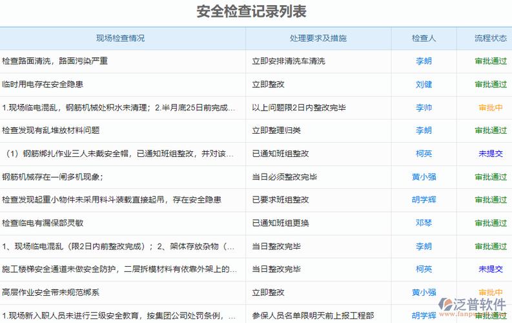Click the measure 以上问题限2日内整改完毕
This screenshot has height=323, width=512.
[x=298, y=107]
